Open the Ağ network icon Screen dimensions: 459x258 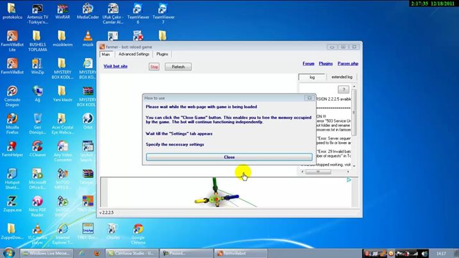[x=37, y=94]
